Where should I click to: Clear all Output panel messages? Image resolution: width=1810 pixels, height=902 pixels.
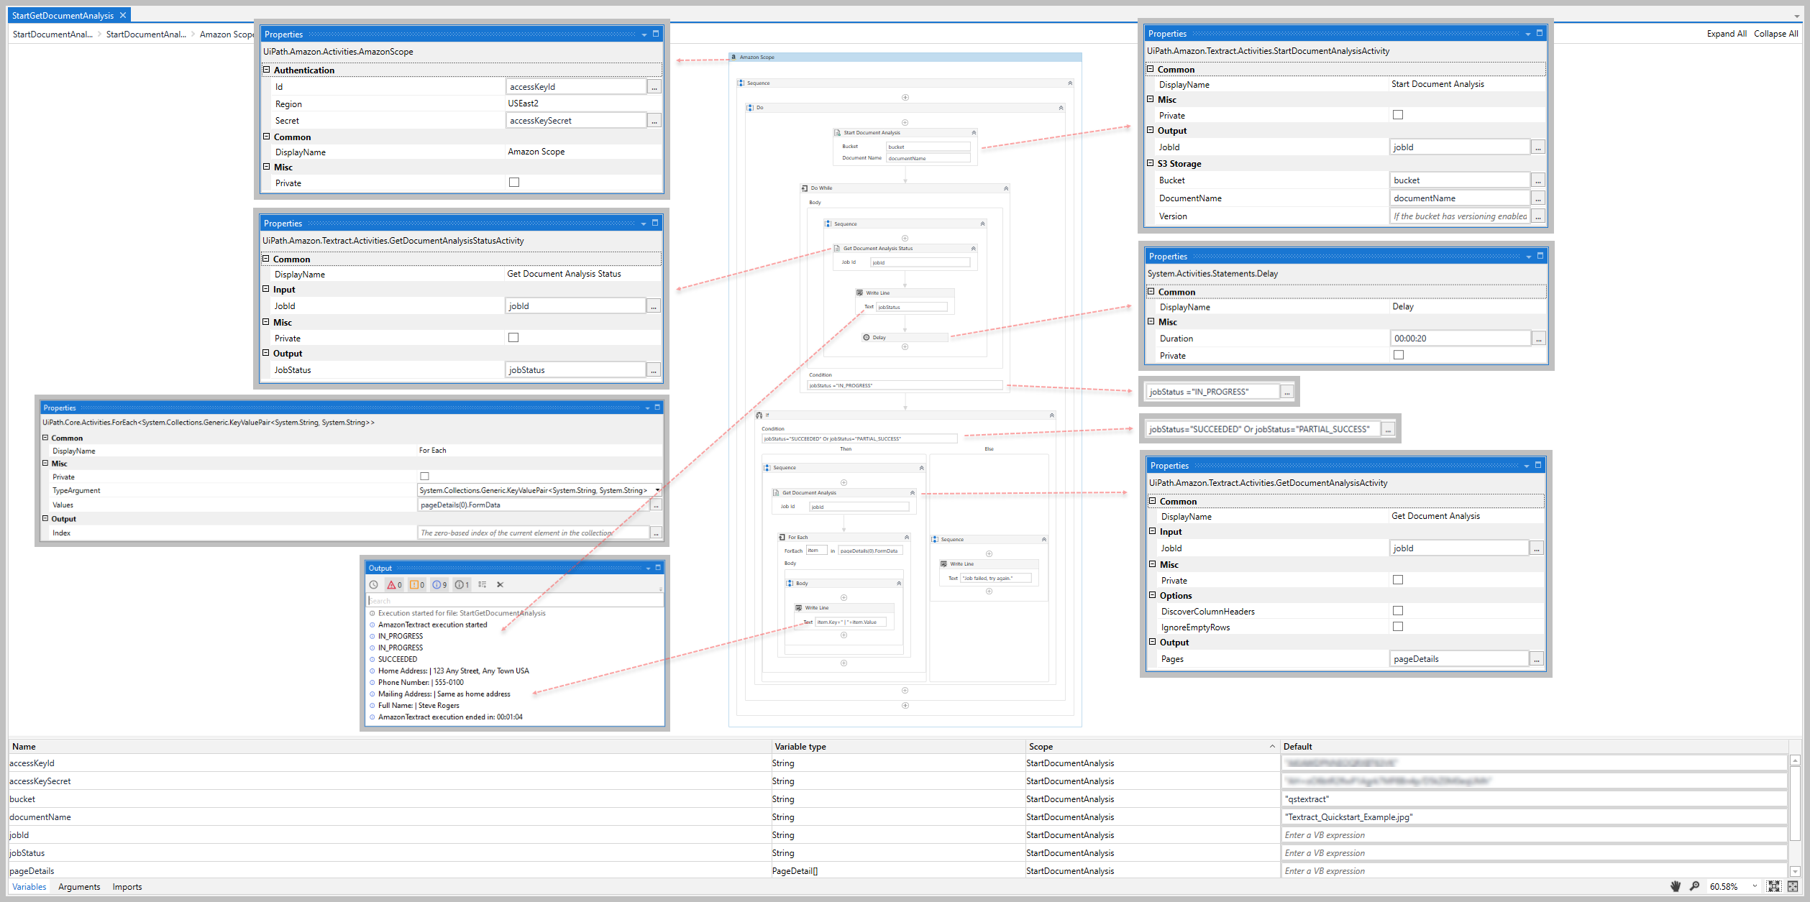point(500,584)
